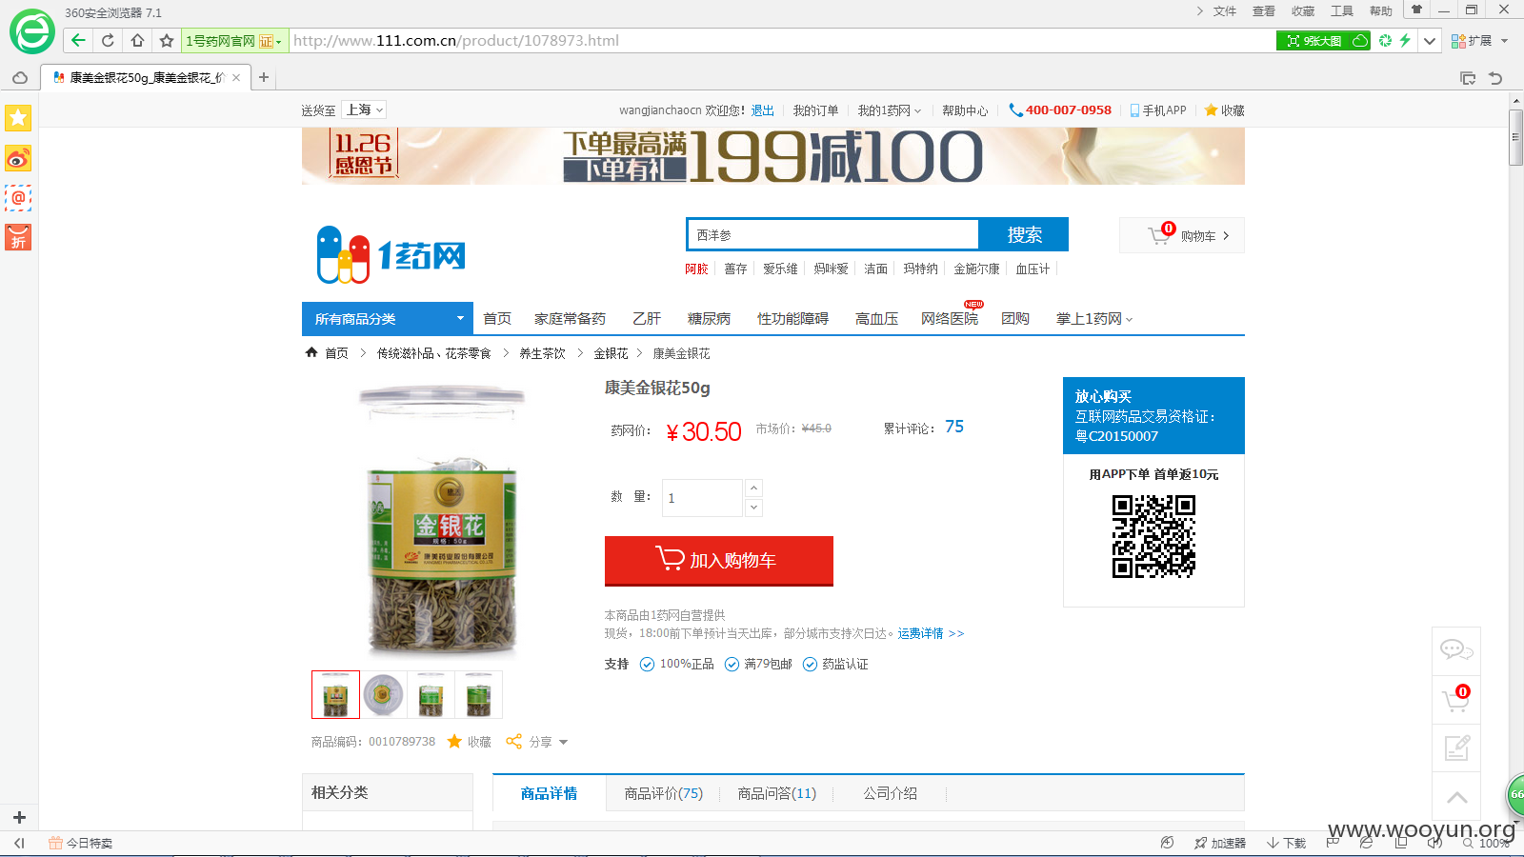Image resolution: width=1524 pixels, height=857 pixels.
Task: Select fourth product thumbnail image
Action: click(x=478, y=695)
